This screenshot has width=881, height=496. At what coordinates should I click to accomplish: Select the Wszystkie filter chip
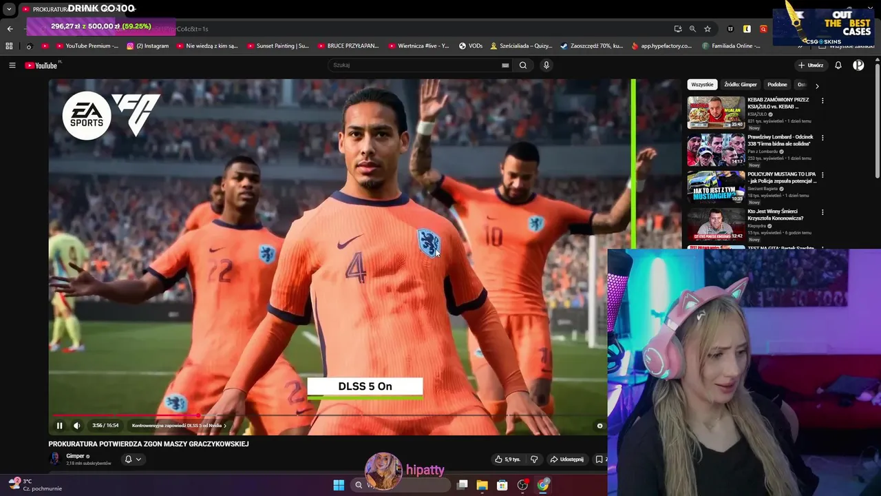tap(702, 85)
